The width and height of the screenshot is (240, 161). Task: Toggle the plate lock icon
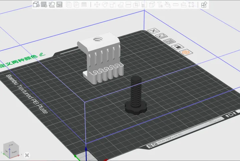click(x=178, y=47)
